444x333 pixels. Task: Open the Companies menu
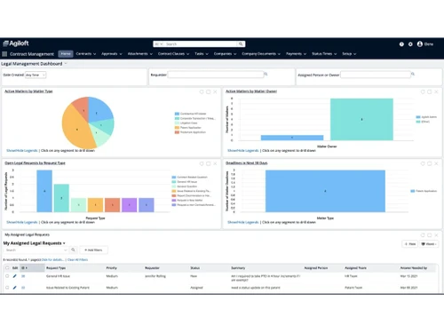coord(225,54)
